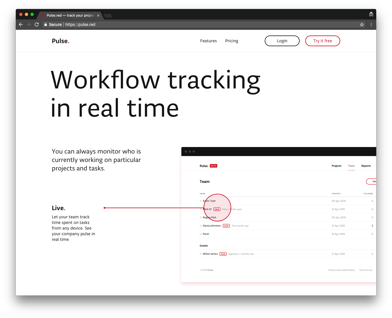Close the Pulse.red browser tab
This screenshot has height=318, width=392.
point(98,15)
